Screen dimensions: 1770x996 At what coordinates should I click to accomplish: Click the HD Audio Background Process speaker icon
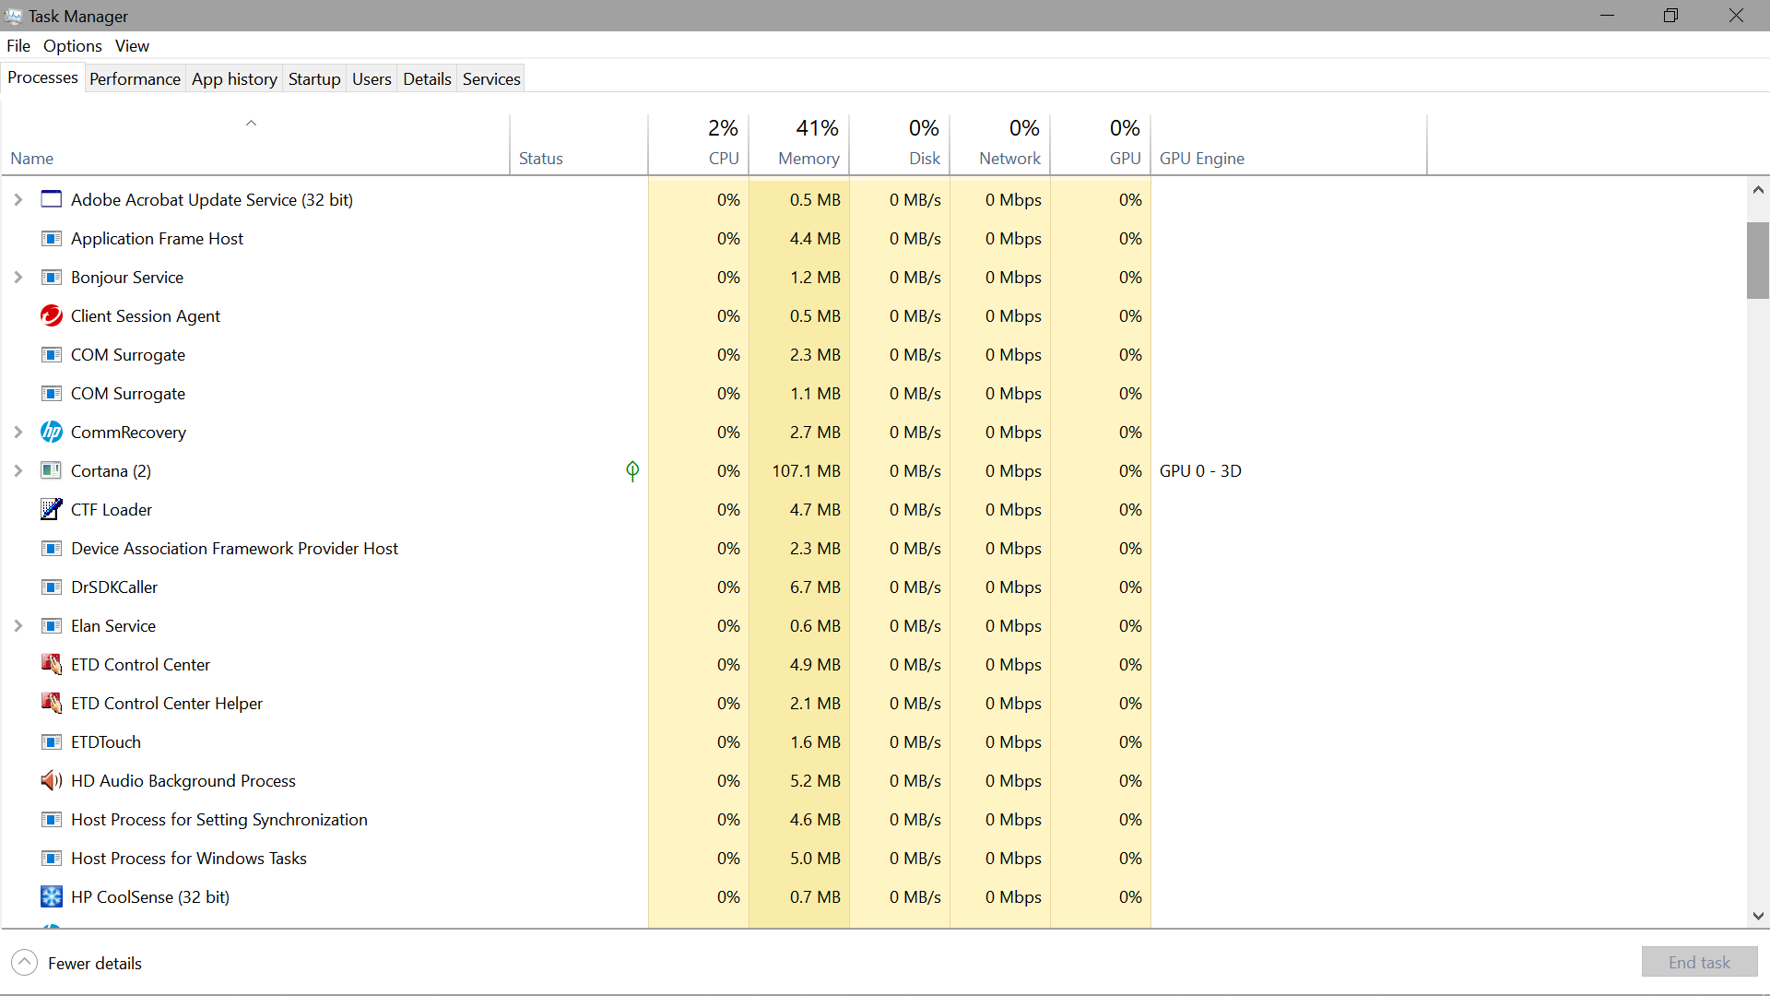(x=52, y=780)
